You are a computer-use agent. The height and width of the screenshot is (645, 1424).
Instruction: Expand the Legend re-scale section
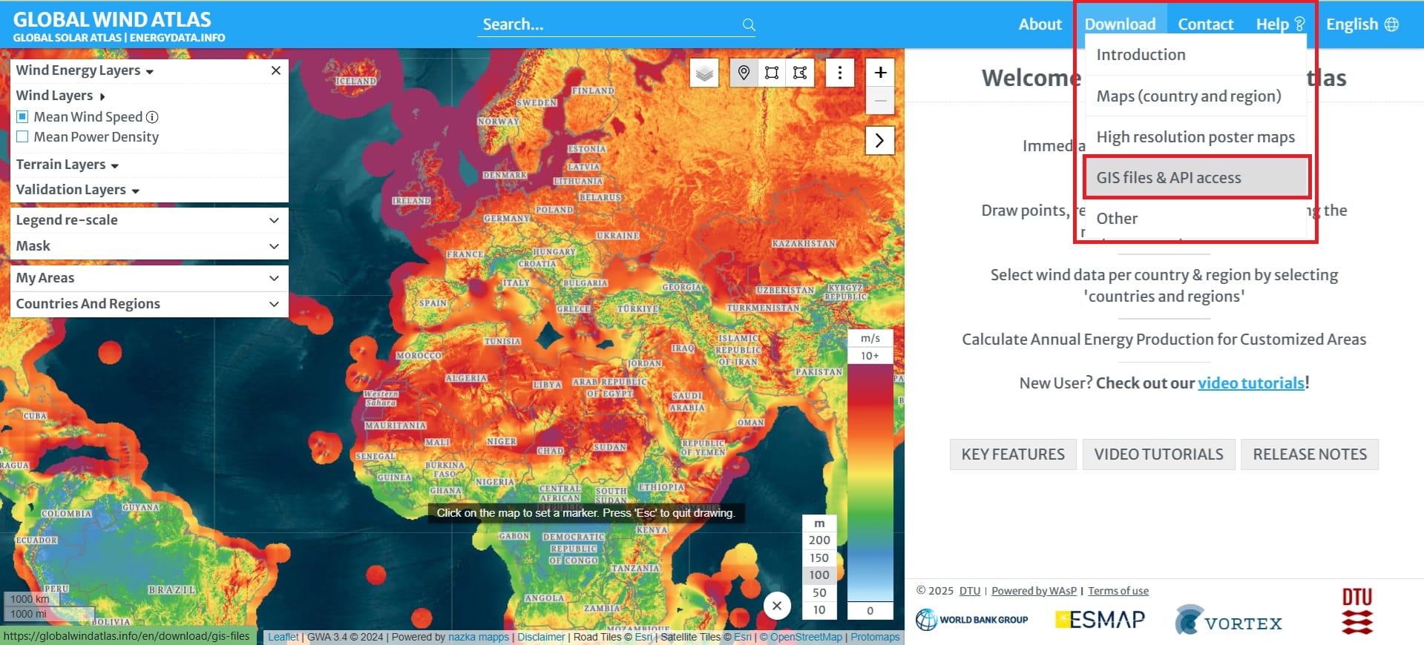pos(148,220)
